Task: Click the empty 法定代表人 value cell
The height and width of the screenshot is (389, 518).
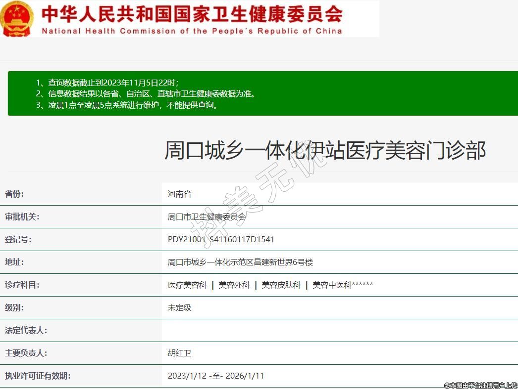Action: click(339, 331)
